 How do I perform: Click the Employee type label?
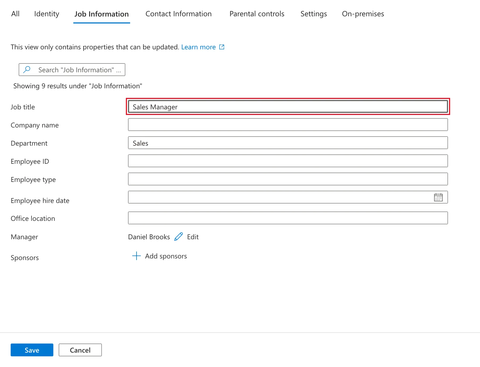(x=33, y=179)
